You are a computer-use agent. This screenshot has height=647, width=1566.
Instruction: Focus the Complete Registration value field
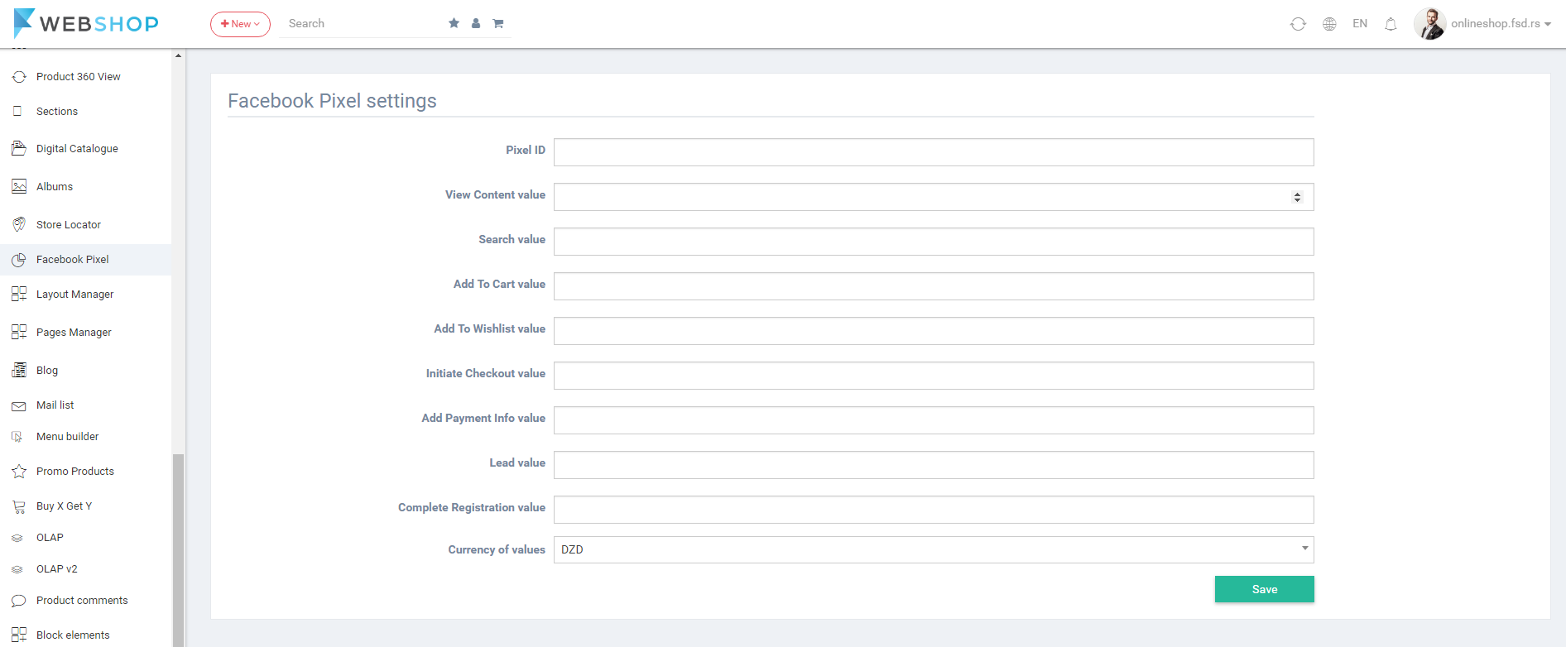pyautogui.click(x=934, y=510)
